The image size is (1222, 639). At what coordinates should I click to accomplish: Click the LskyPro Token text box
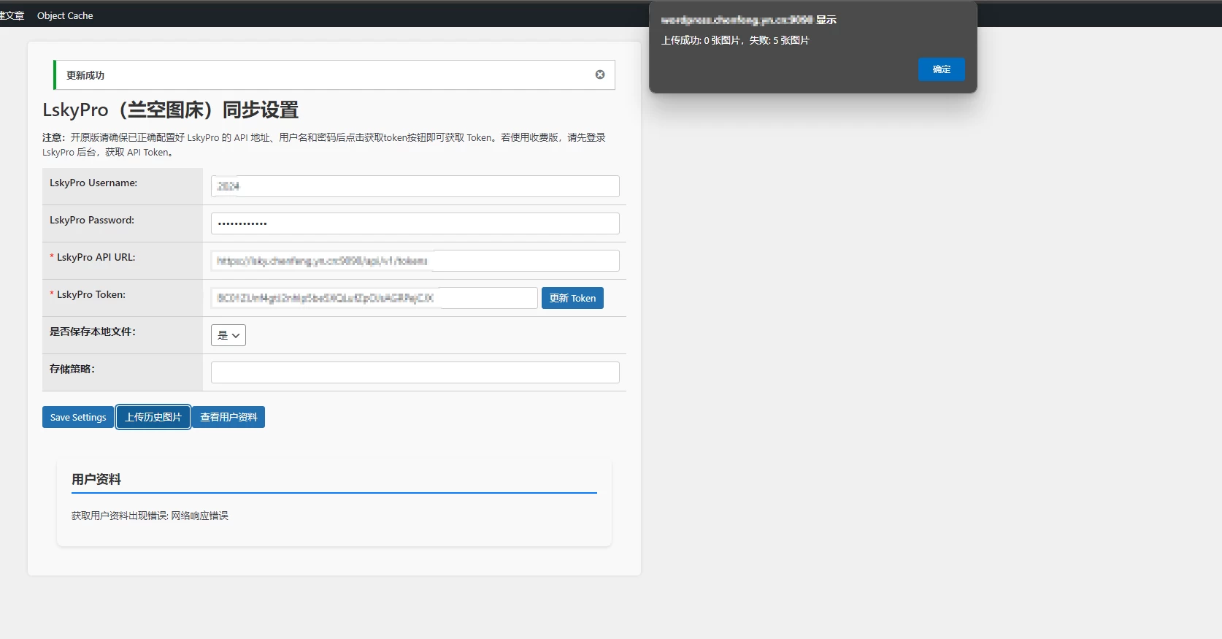click(x=374, y=298)
